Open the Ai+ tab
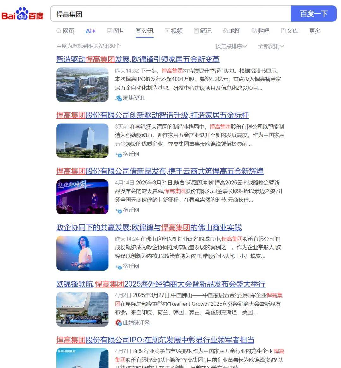The image size is (341, 368). 91,31
